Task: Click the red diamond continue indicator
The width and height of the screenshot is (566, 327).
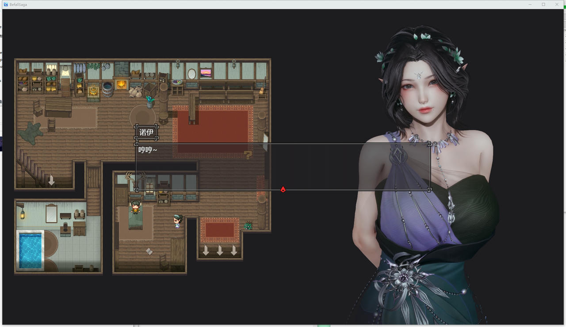Action: (283, 189)
